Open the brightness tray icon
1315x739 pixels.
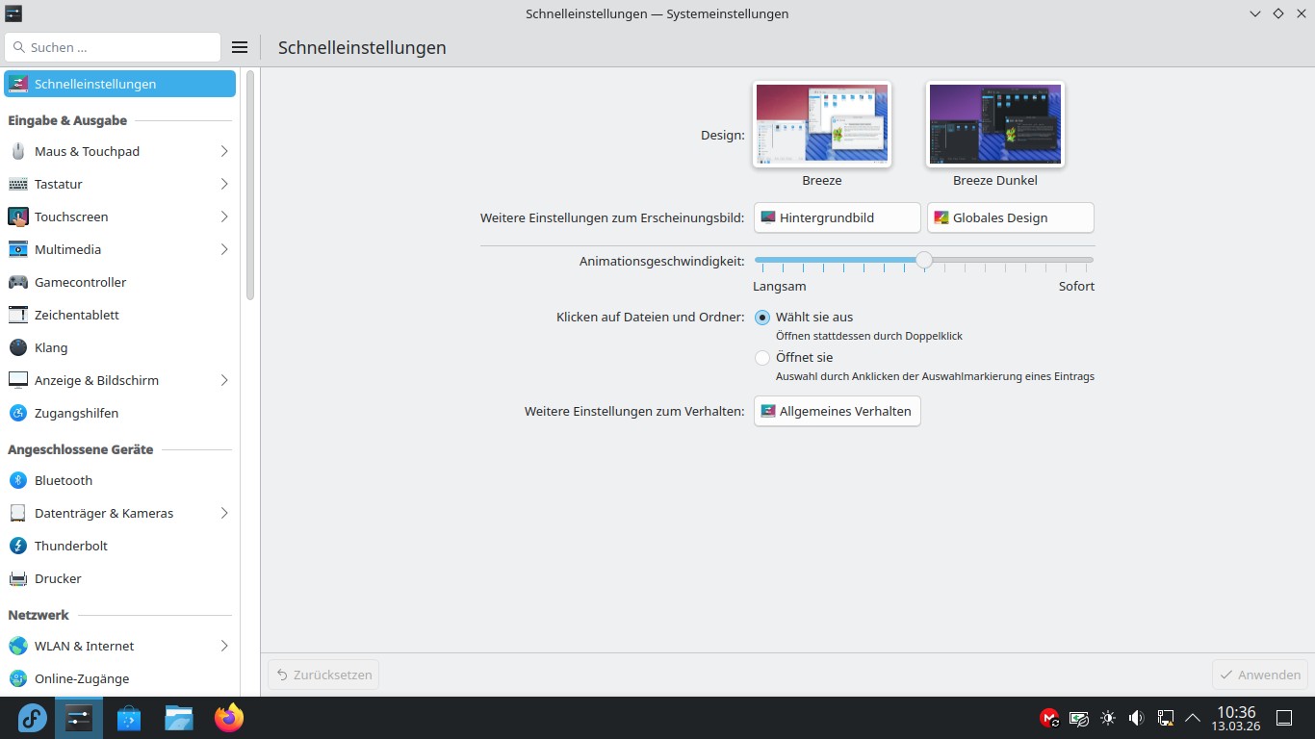[1108, 718]
